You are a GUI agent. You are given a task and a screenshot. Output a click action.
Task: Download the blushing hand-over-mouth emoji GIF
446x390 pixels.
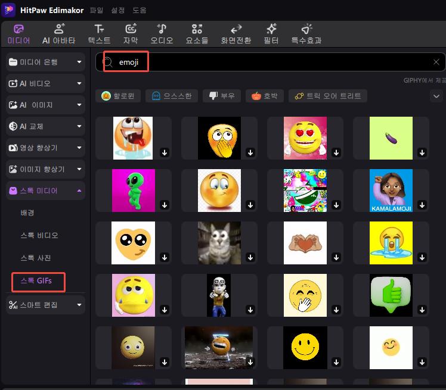(x=250, y=152)
